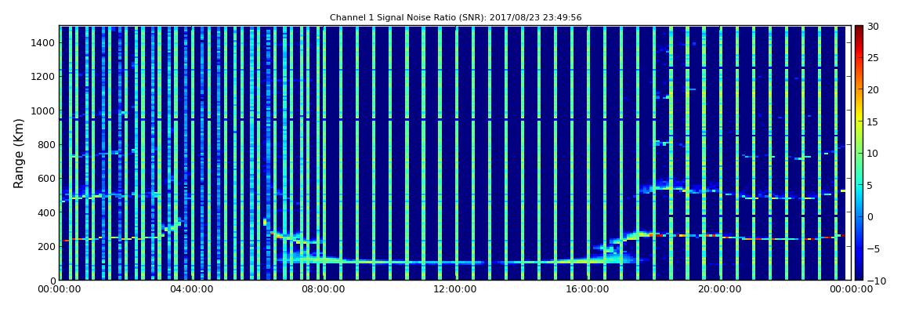901x319 pixels.
Task: Click the 800 tick on range axis
Action: pos(45,144)
